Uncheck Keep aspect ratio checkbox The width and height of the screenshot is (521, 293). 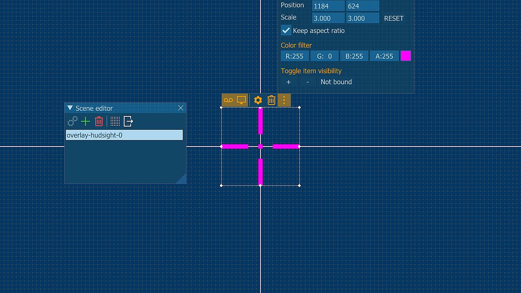[x=286, y=31]
